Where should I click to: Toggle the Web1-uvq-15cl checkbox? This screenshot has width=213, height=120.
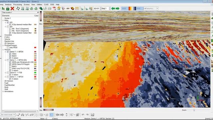tap(10, 68)
